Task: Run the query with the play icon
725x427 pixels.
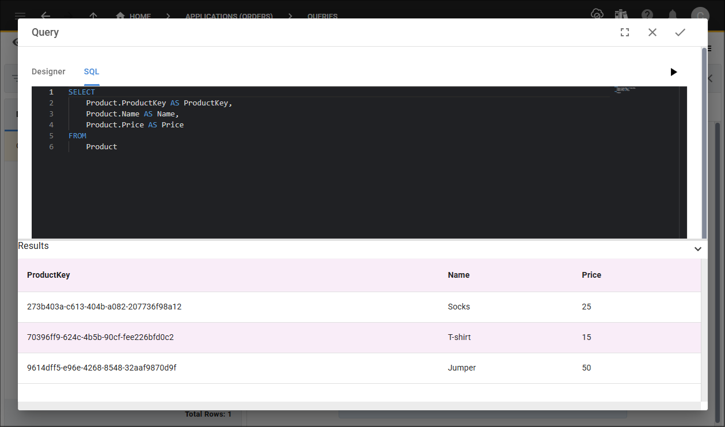Action: point(673,72)
